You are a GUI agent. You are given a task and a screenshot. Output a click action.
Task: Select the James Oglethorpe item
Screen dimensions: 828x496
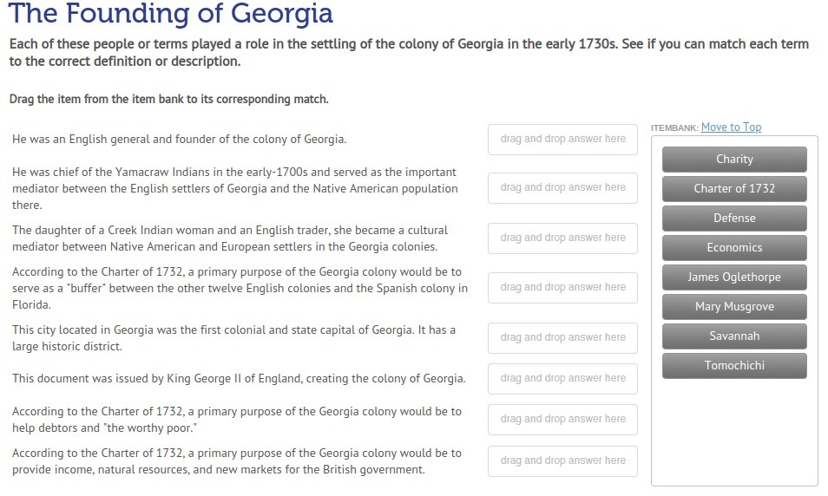(734, 277)
